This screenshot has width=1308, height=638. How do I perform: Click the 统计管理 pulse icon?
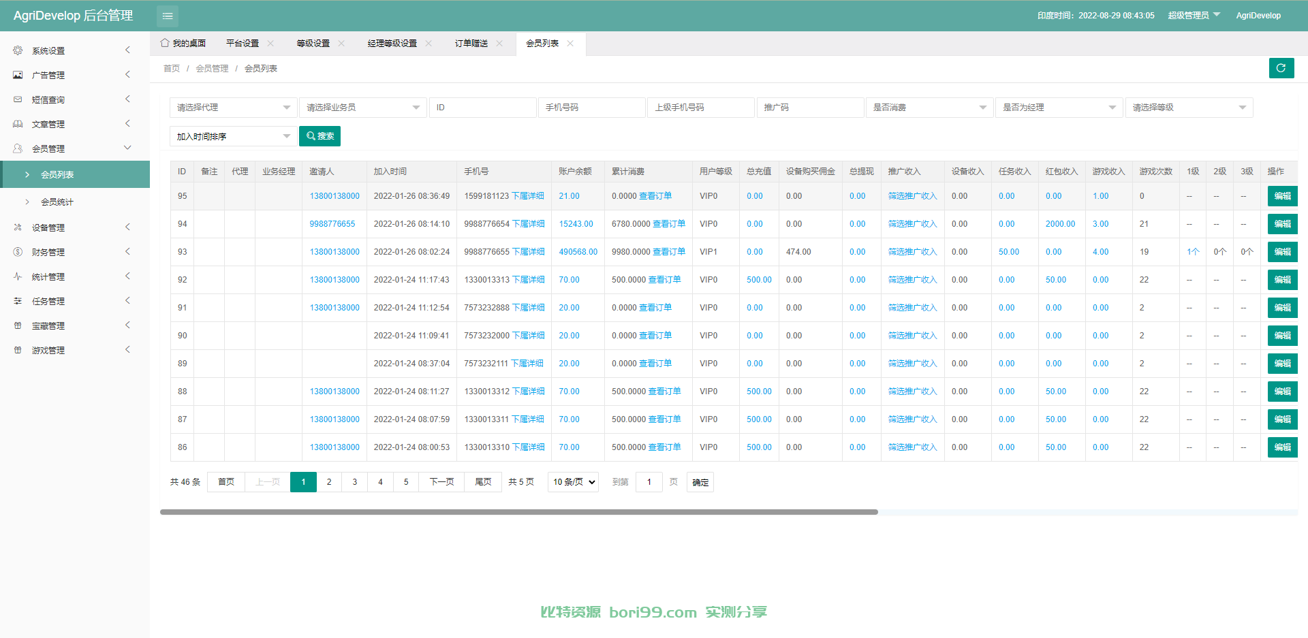pos(18,276)
